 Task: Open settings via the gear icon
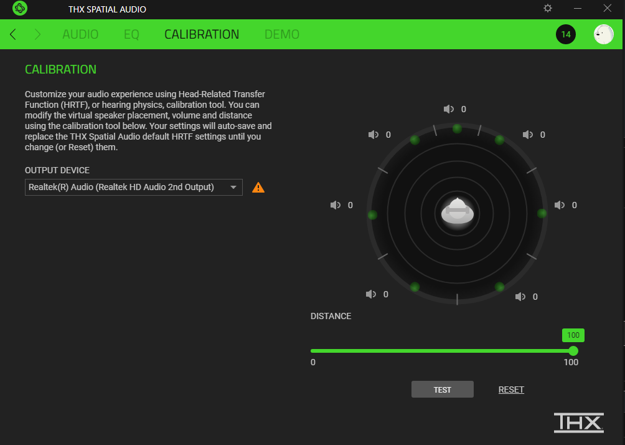point(548,8)
